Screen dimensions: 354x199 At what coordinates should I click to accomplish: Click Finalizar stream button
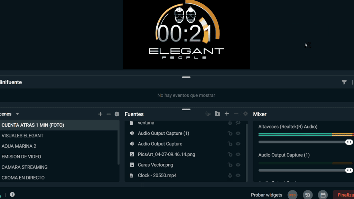click(344, 195)
